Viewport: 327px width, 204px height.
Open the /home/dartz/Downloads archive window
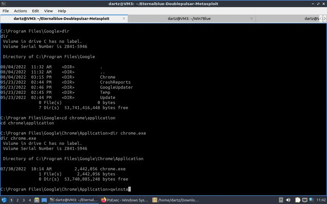click(176, 200)
